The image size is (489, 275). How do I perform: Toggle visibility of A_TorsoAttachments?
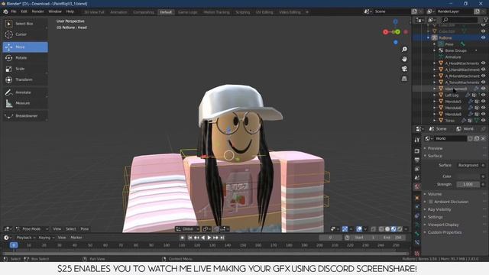click(x=484, y=82)
